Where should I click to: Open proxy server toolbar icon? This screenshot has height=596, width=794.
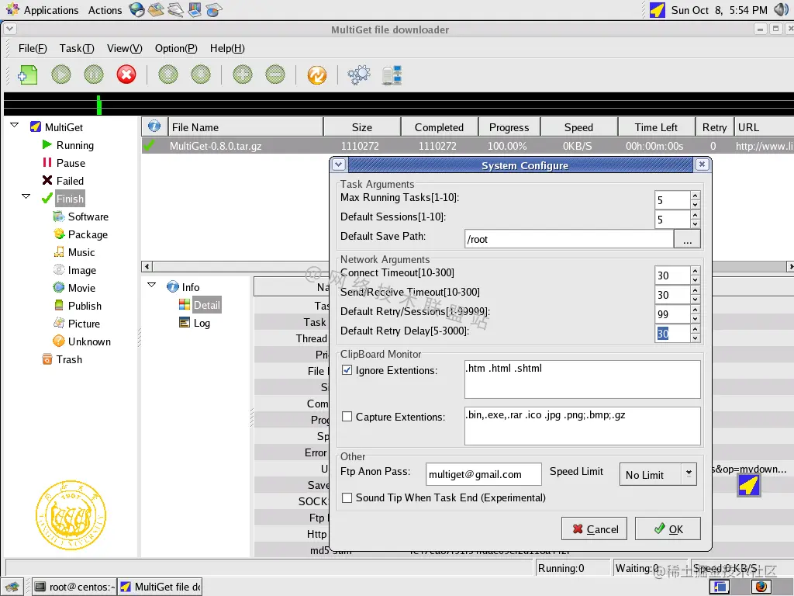[392, 75]
